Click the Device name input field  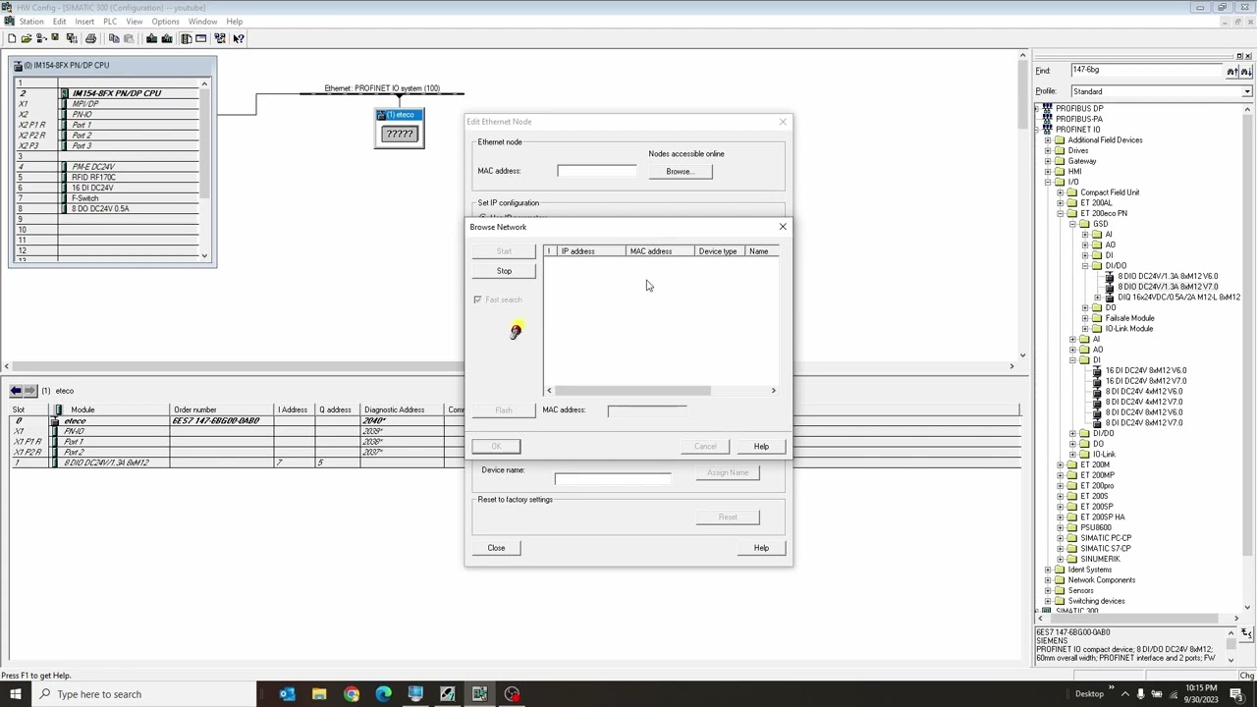613,477
